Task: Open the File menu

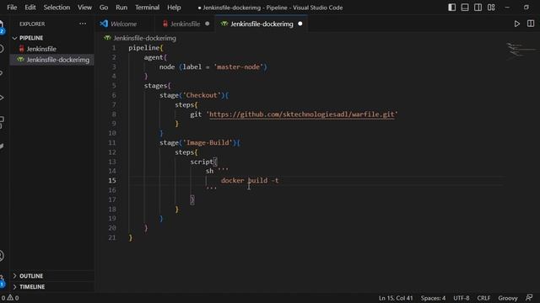Action: click(x=12, y=8)
